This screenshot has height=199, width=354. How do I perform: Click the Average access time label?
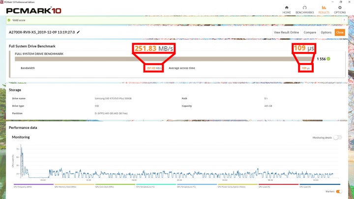[182, 68]
